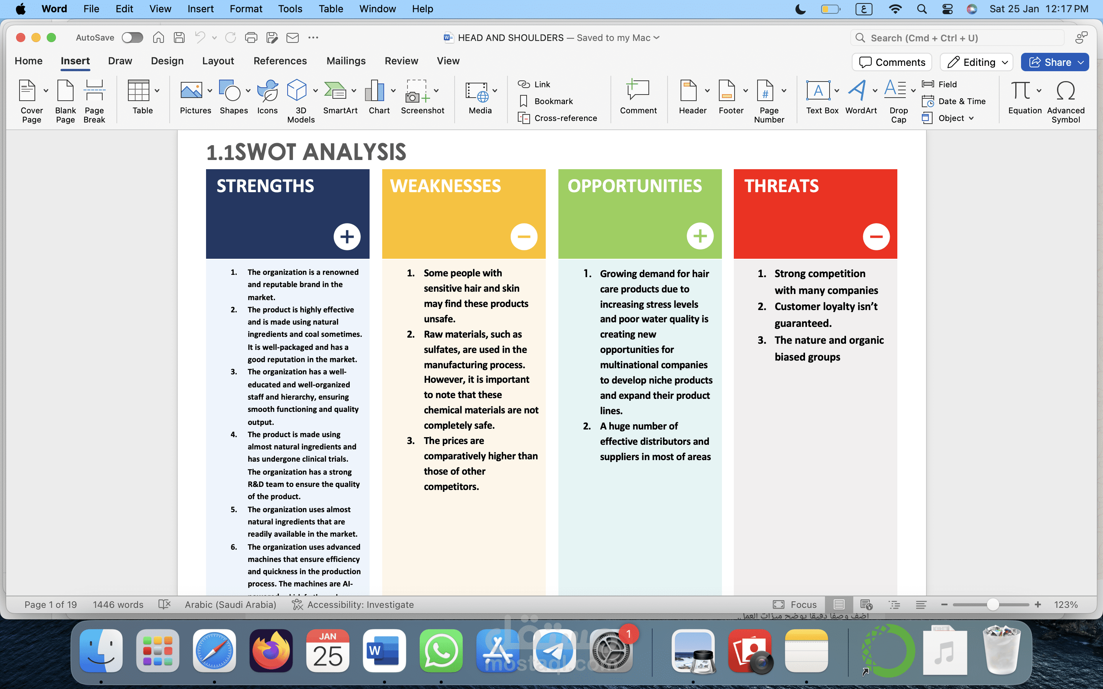Go to the Design tab
This screenshot has width=1103, height=689.
point(167,61)
